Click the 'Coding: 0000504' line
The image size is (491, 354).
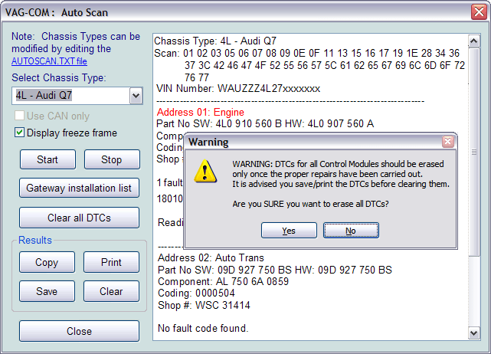coord(196,293)
